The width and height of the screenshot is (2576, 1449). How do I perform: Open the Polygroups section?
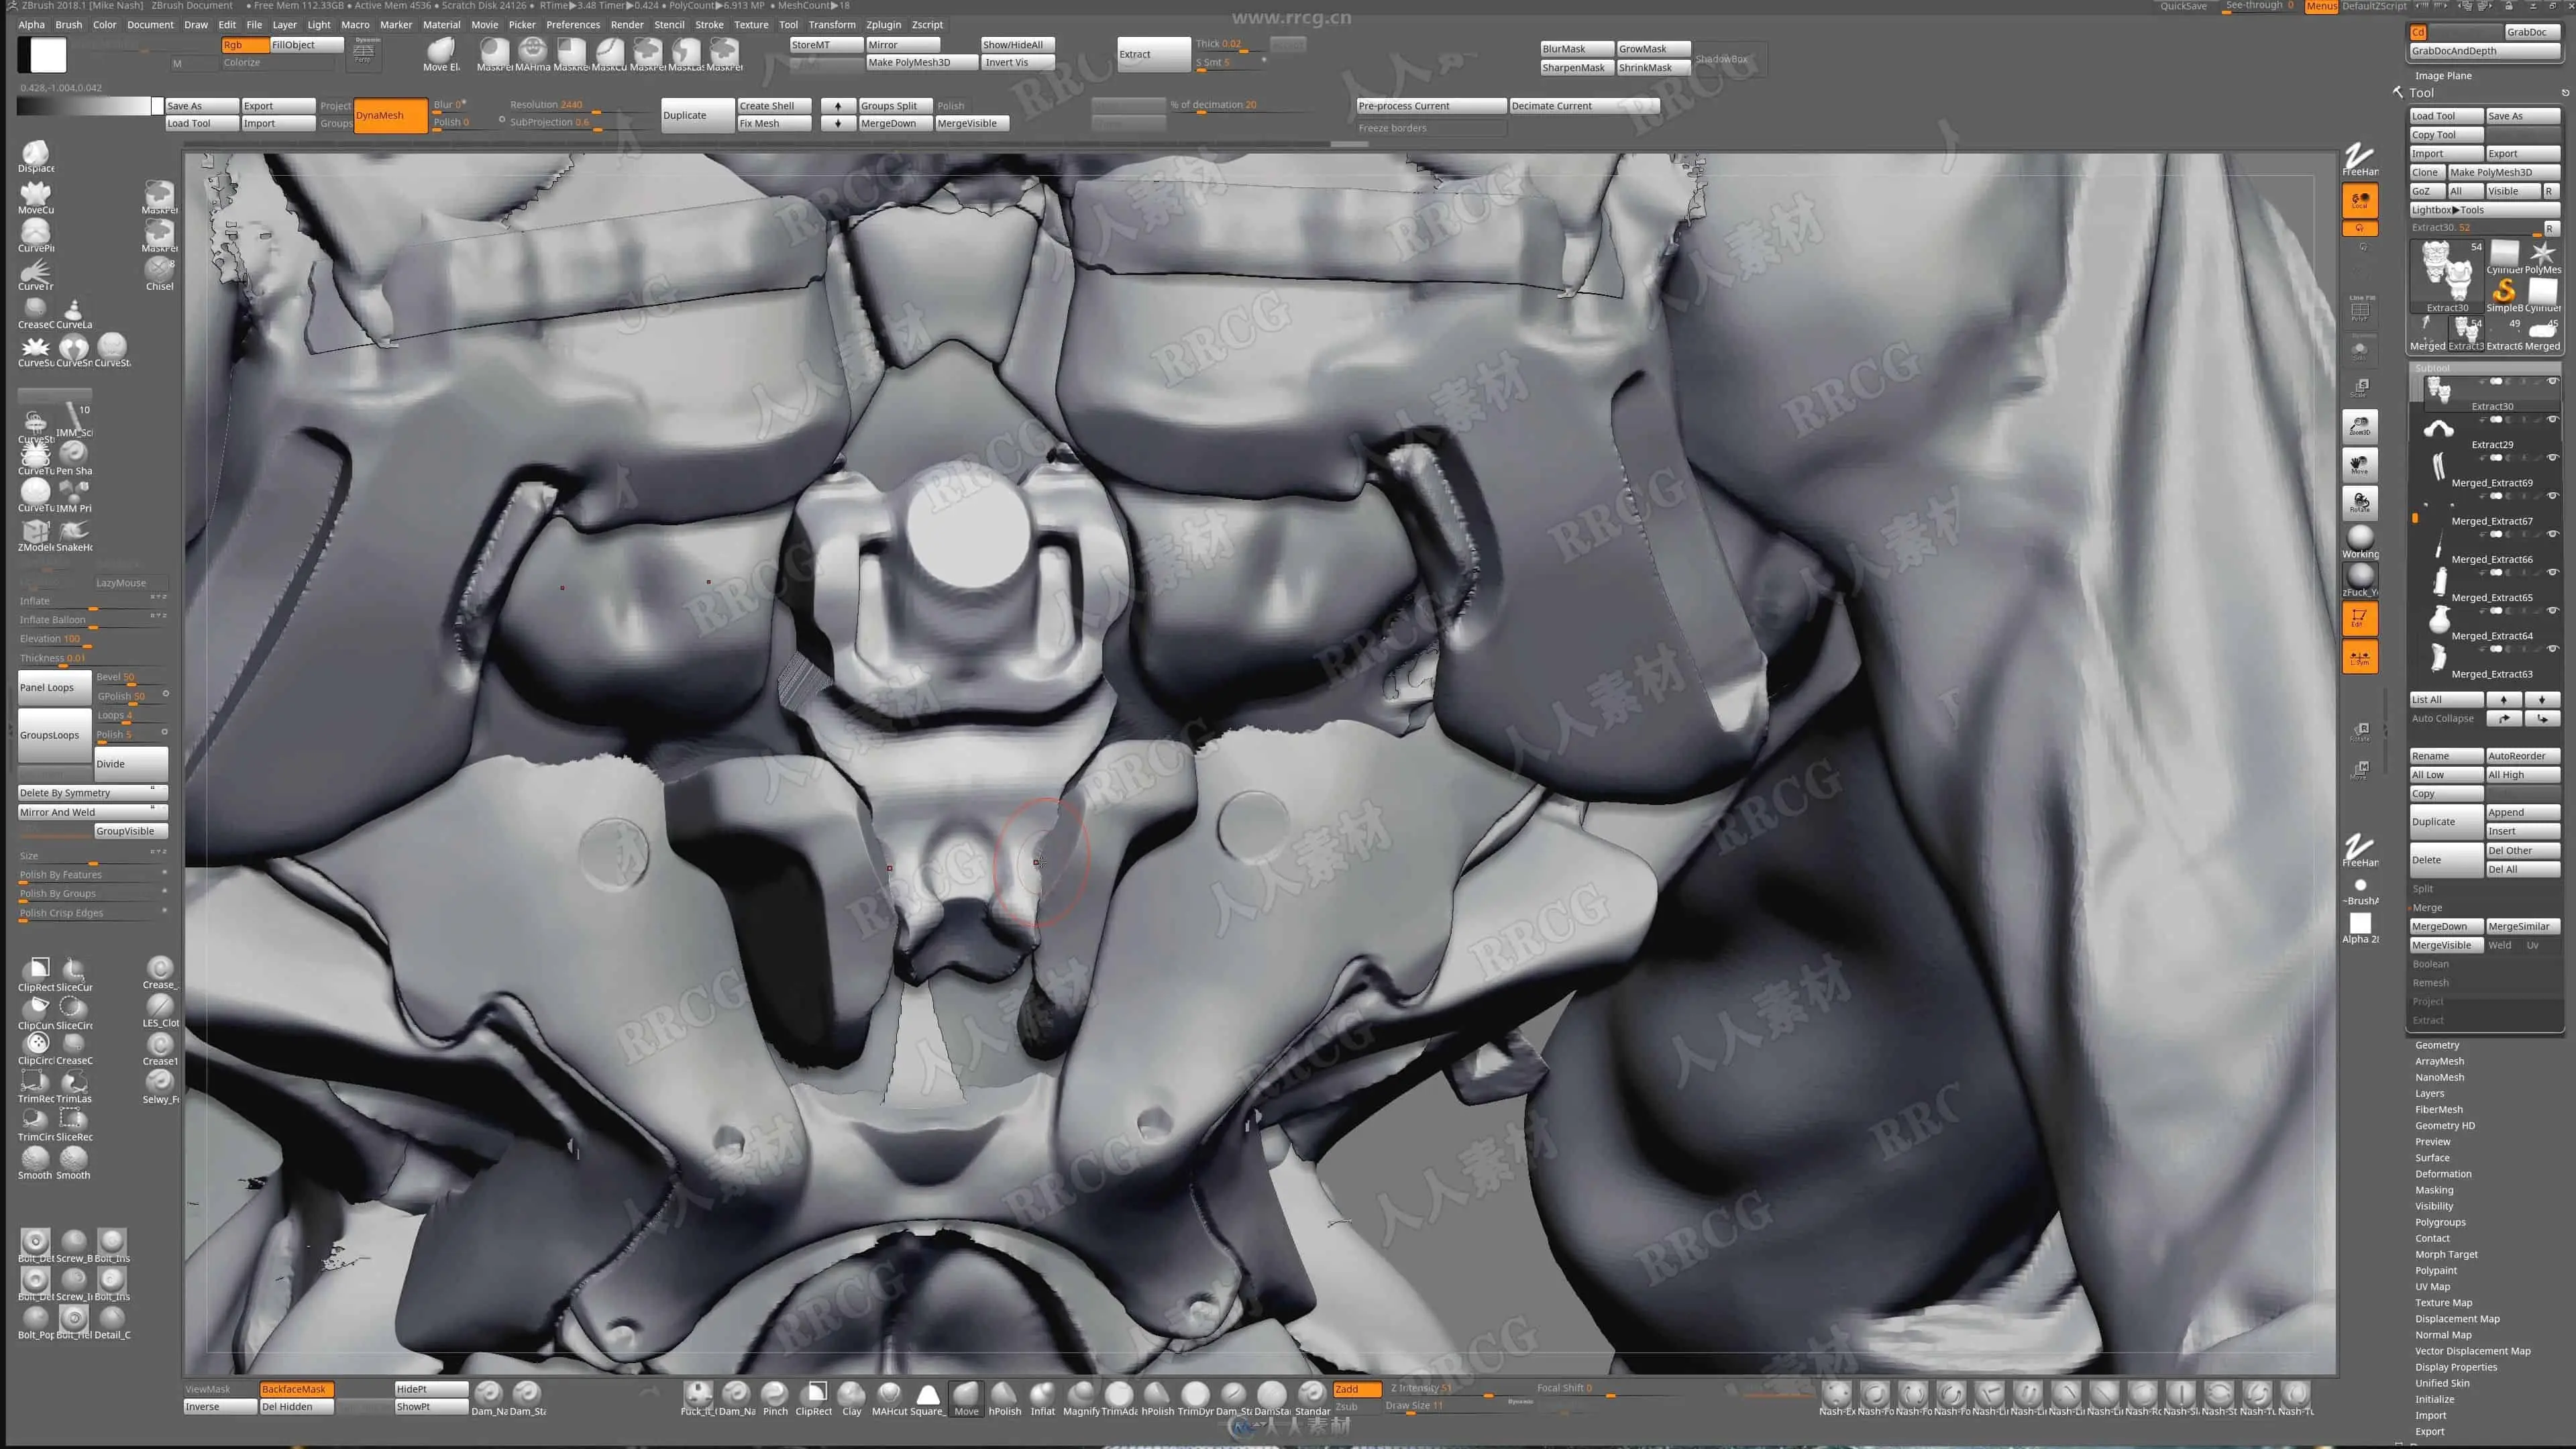pos(2440,1222)
